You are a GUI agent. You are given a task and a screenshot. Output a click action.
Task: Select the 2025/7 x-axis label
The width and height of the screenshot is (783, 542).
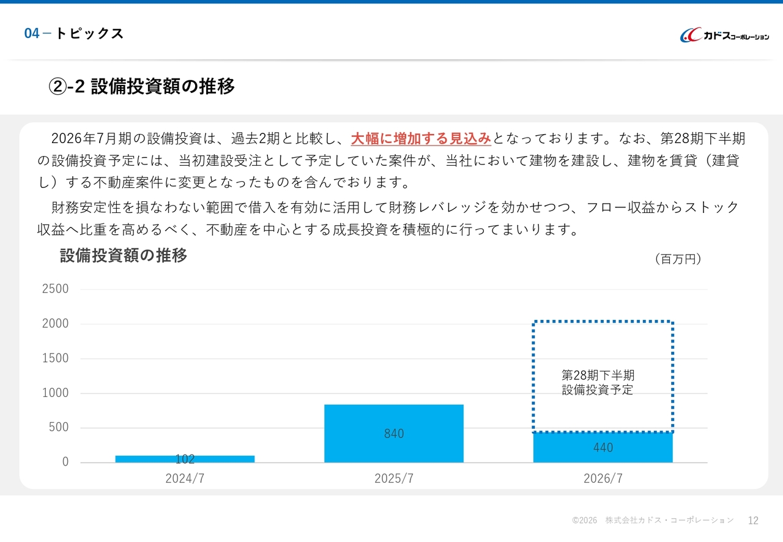click(393, 479)
